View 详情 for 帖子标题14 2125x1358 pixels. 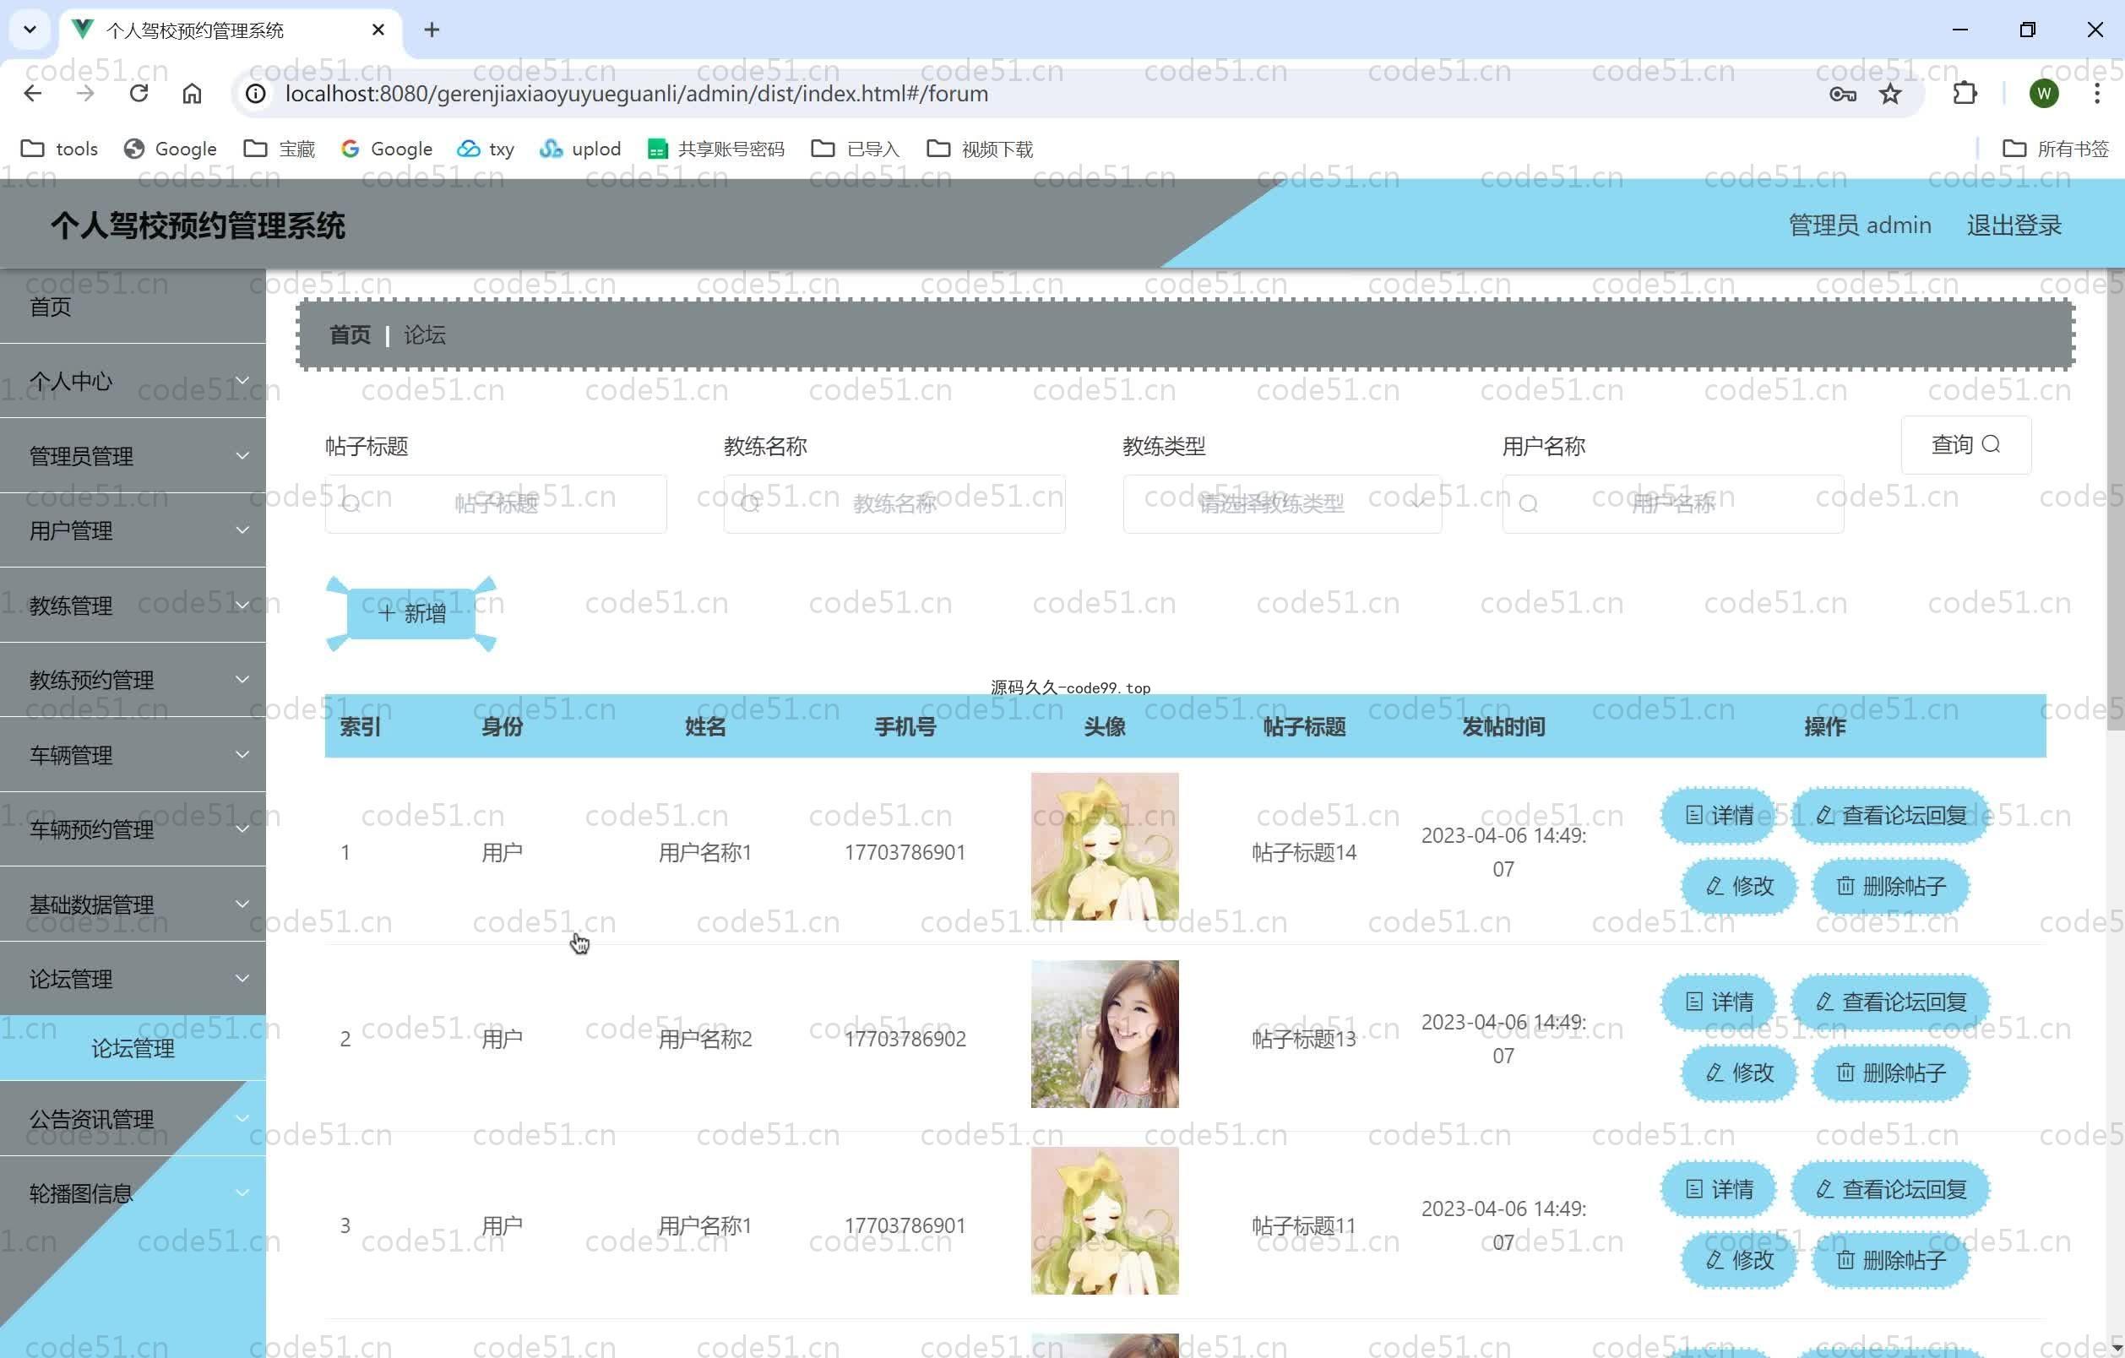1718,815
